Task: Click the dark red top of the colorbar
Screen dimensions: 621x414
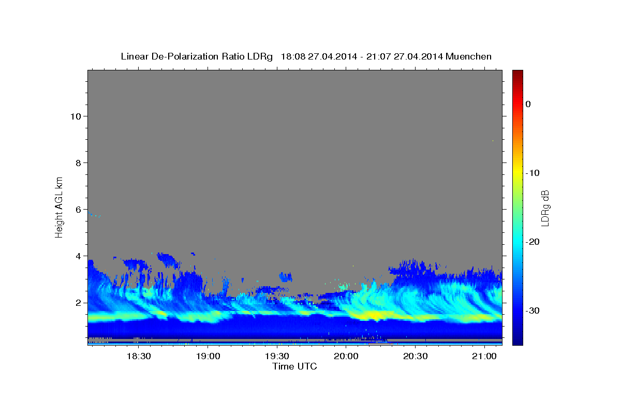Action: (x=517, y=73)
